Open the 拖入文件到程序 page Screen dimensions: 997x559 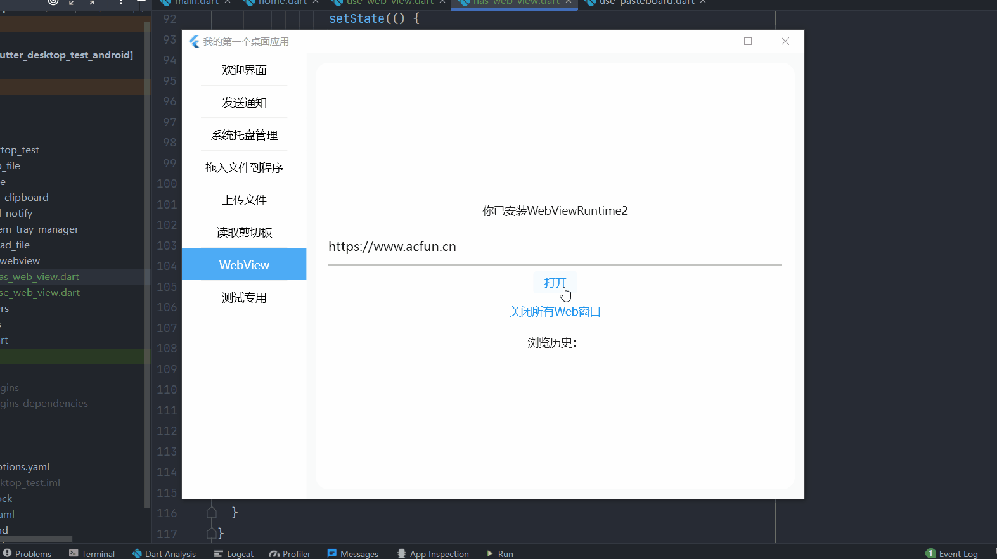pyautogui.click(x=244, y=167)
